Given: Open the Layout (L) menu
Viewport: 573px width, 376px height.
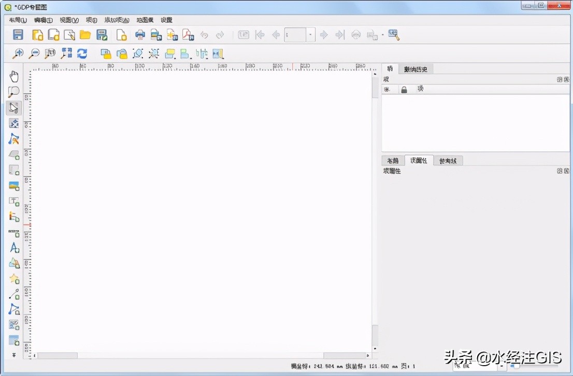Looking at the screenshot, I should [18, 20].
